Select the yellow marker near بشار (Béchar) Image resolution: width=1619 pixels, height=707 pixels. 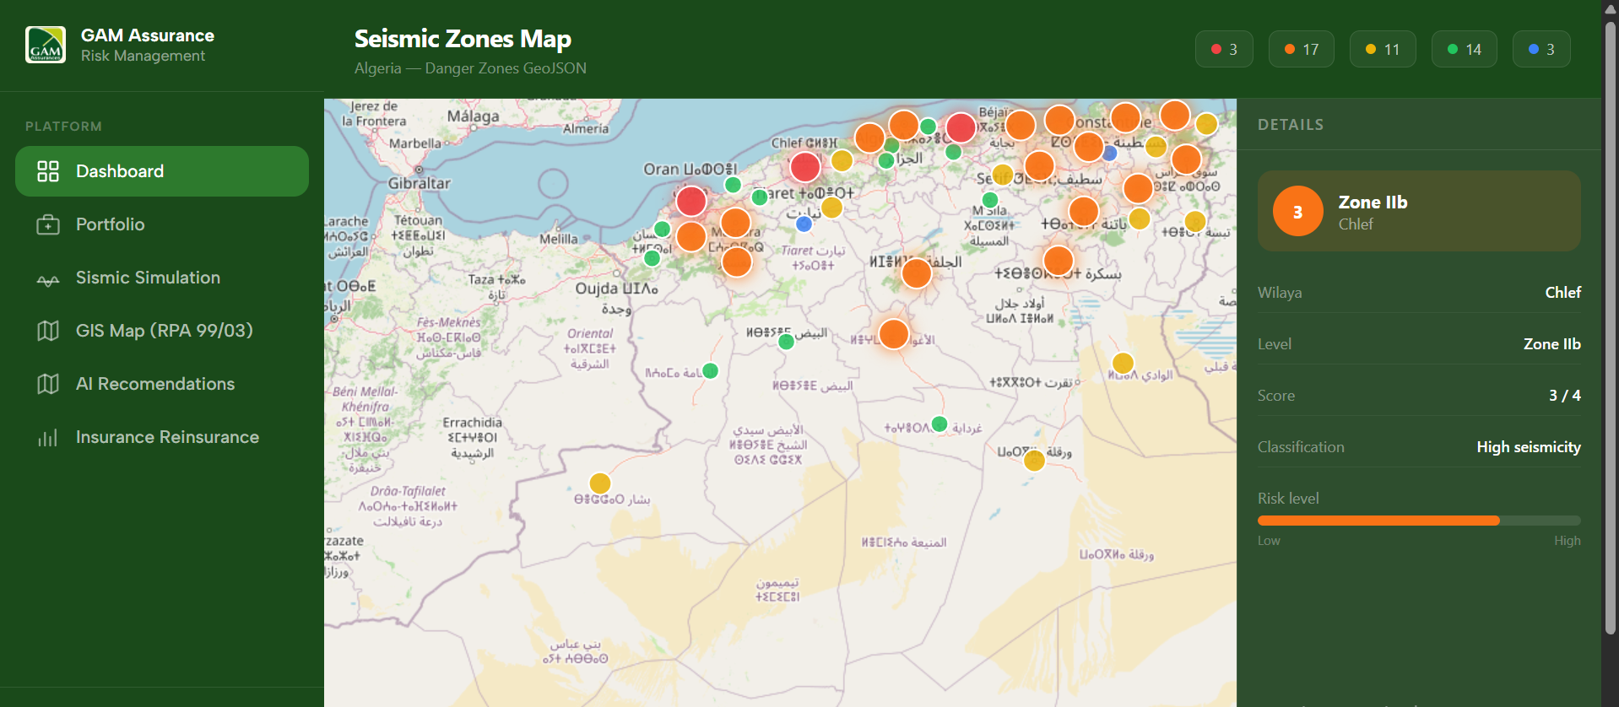[600, 483]
